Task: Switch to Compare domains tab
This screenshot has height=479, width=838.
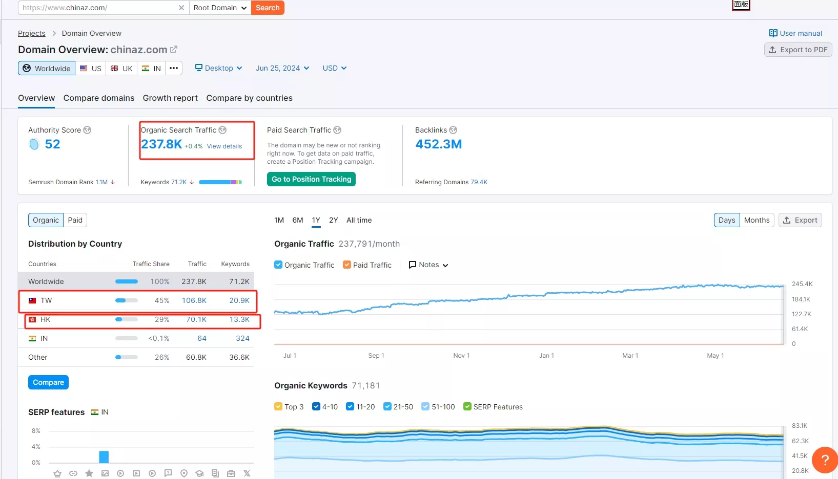Action: click(99, 98)
